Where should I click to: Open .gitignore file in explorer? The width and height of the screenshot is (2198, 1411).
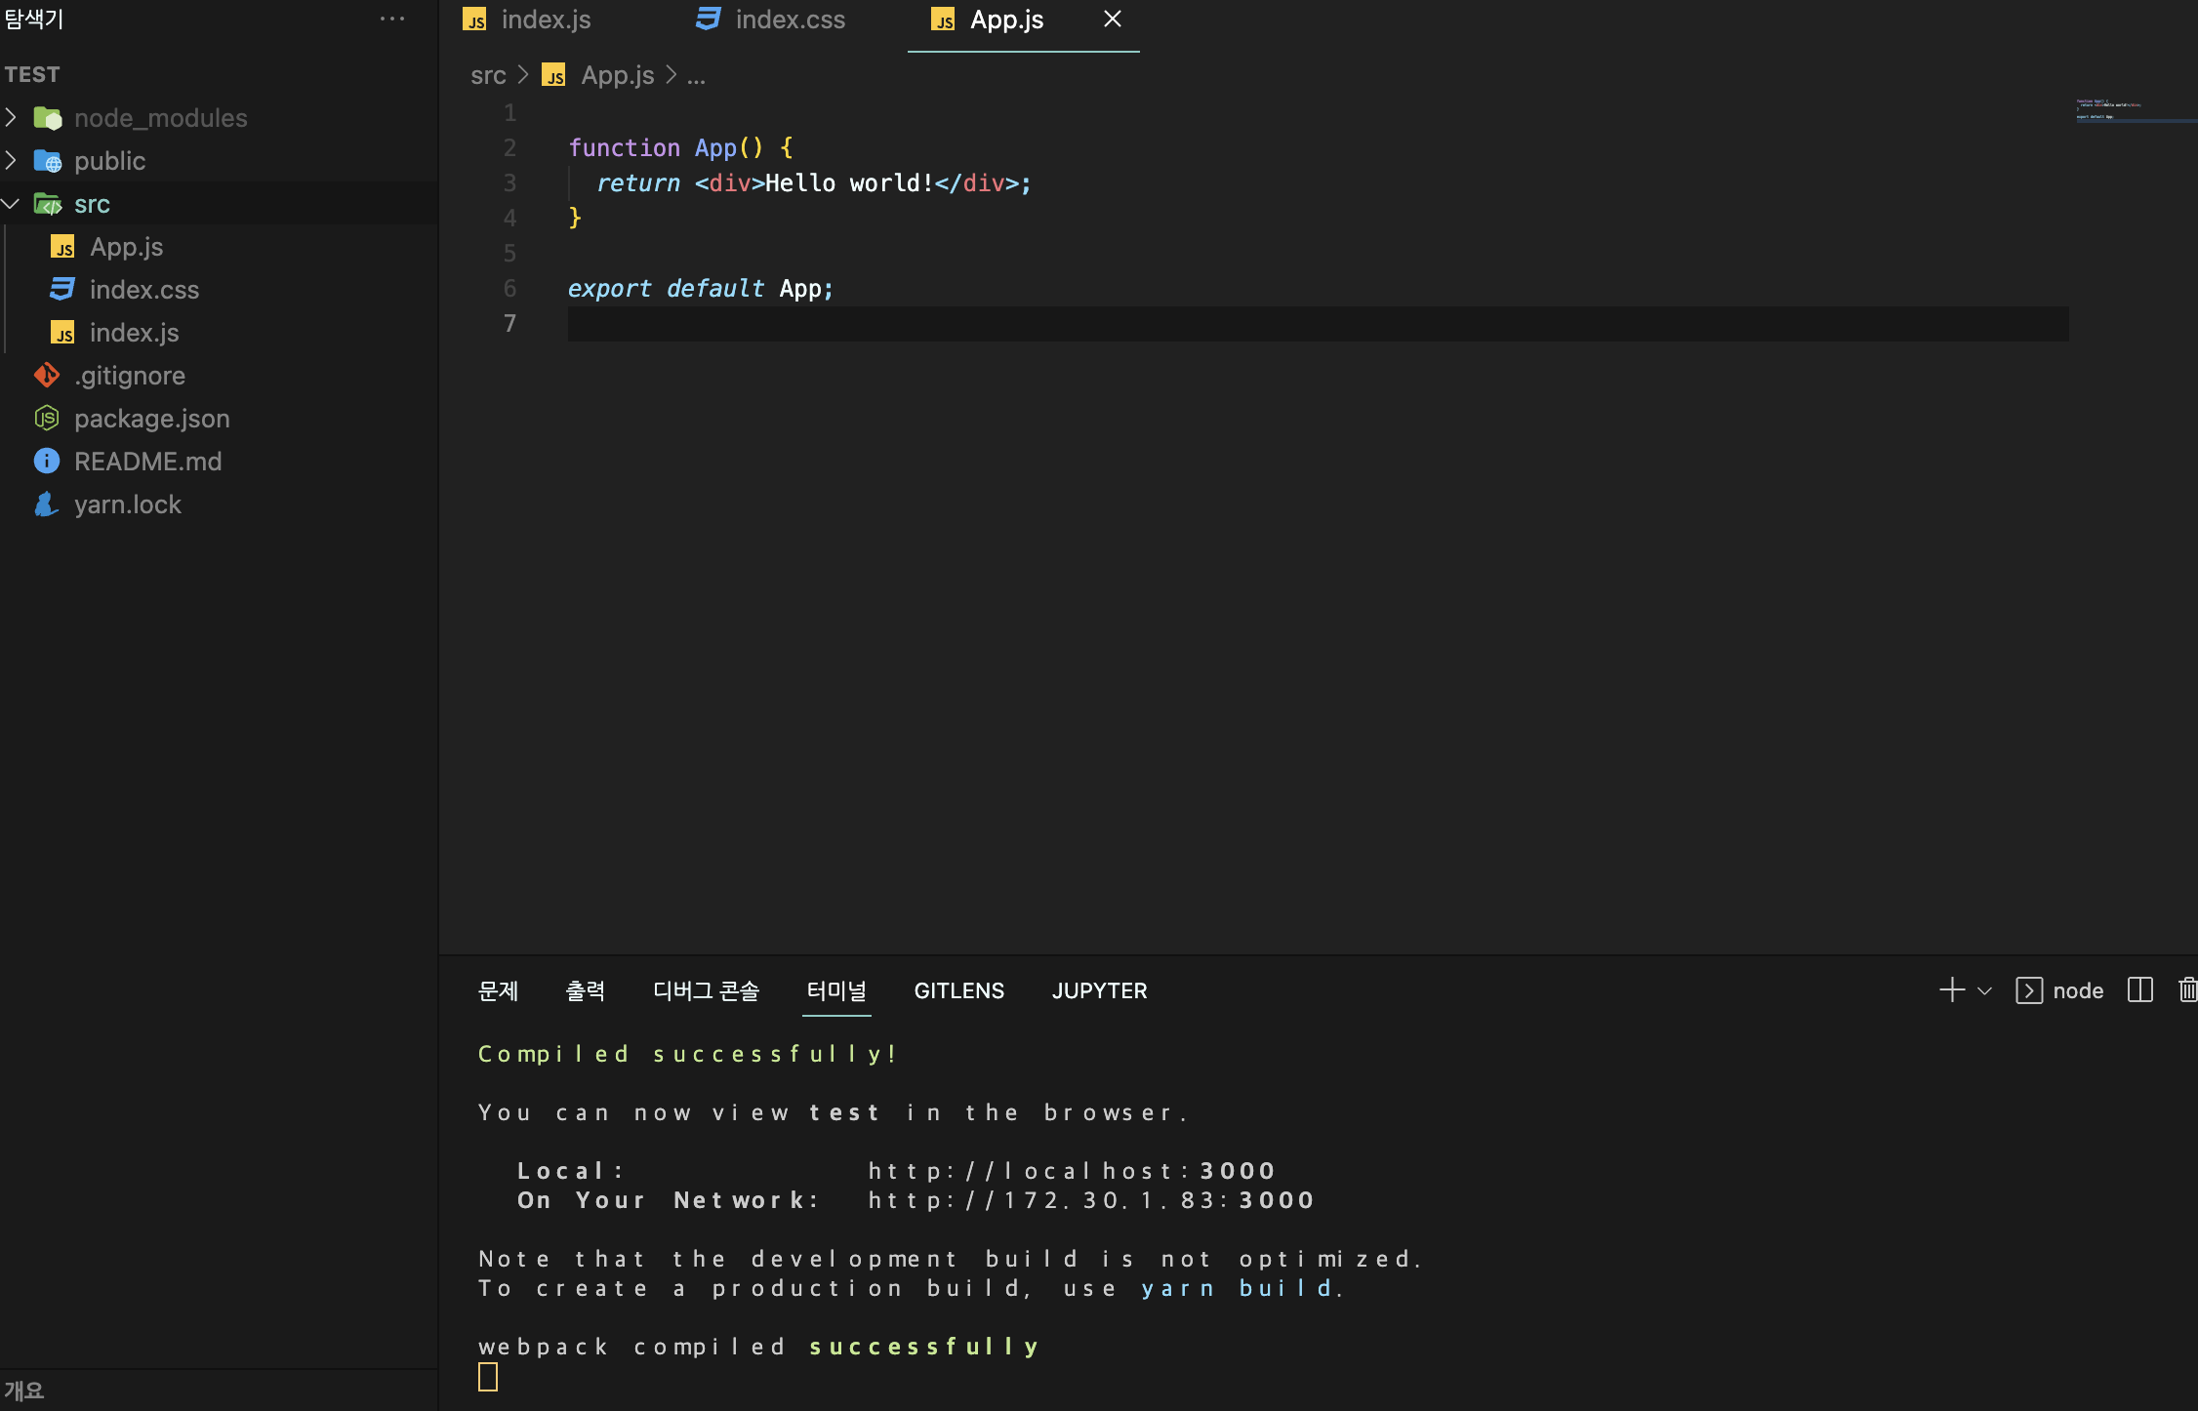pyautogui.click(x=129, y=376)
